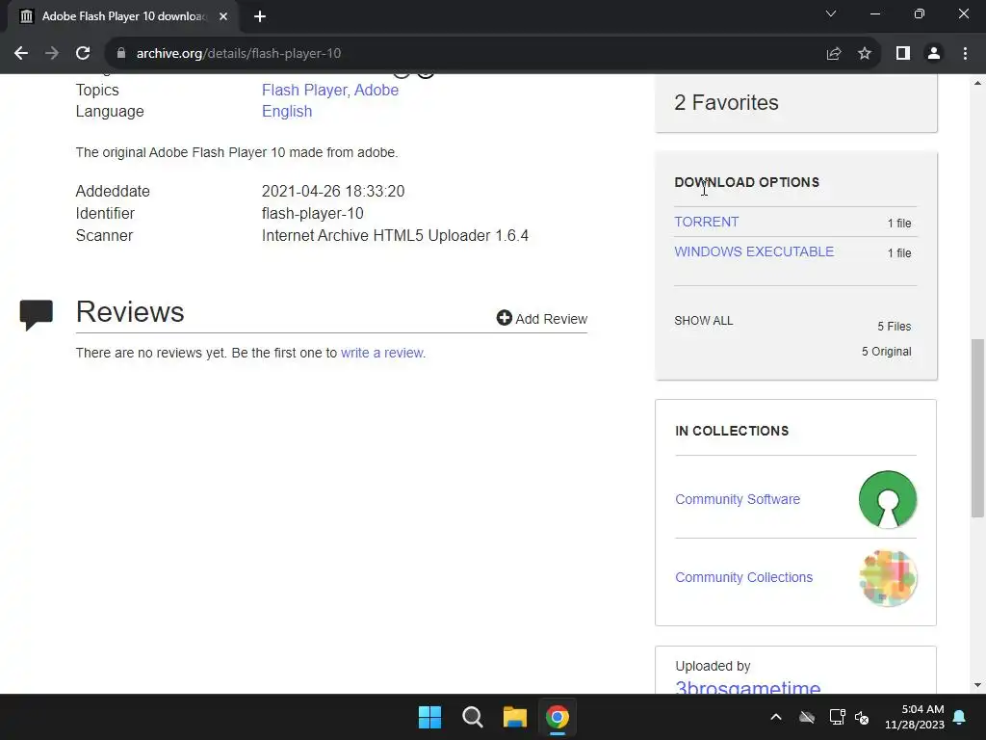Share this page via address bar icon
This screenshot has width=986, height=740.
[834, 54]
